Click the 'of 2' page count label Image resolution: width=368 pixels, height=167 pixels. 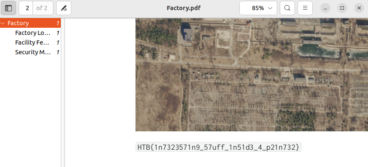(x=42, y=8)
